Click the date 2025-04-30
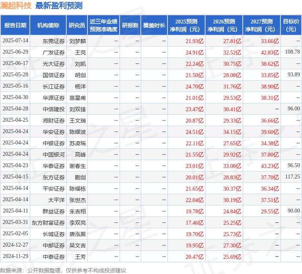This screenshot has width=302, height=274. [x=15, y=97]
